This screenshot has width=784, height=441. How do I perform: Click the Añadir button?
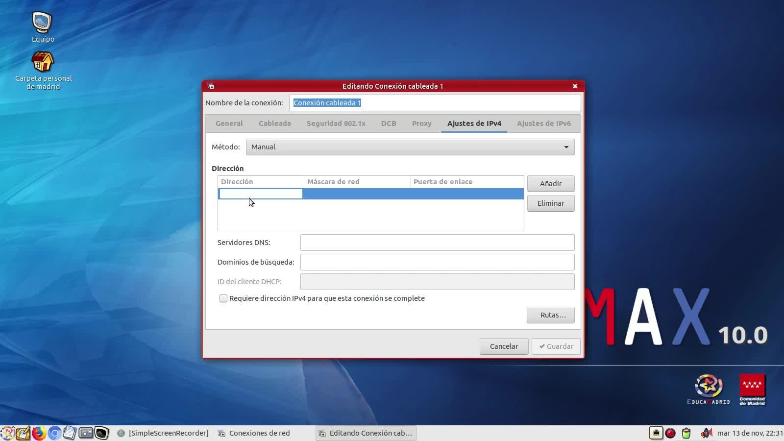click(550, 184)
